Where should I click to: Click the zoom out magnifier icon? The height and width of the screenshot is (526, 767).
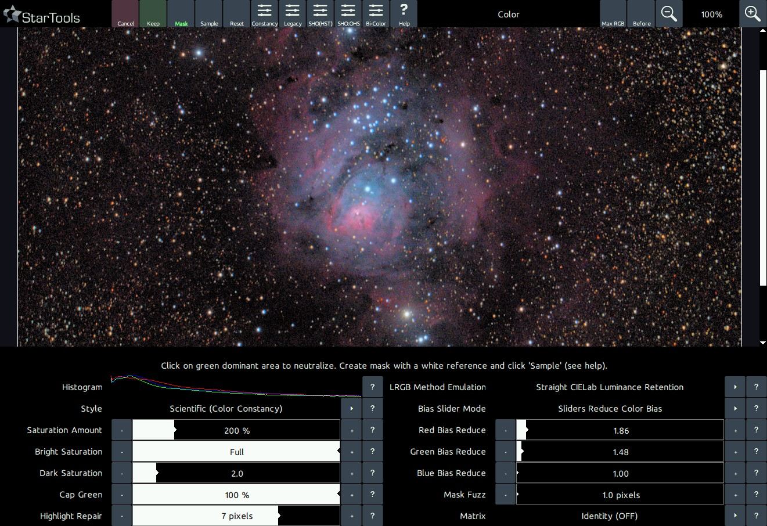point(669,14)
